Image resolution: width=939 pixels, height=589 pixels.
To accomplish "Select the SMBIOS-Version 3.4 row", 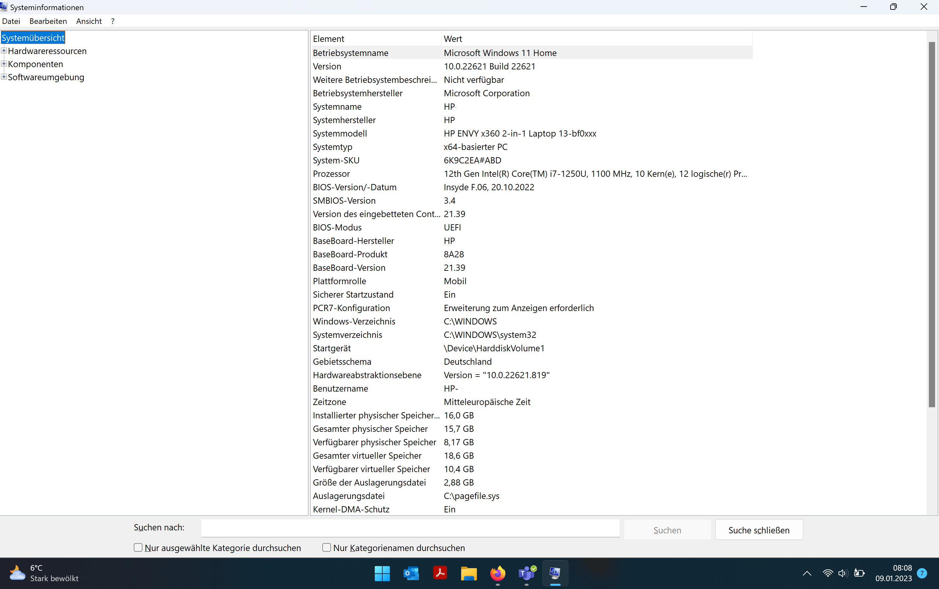I will (532, 201).
